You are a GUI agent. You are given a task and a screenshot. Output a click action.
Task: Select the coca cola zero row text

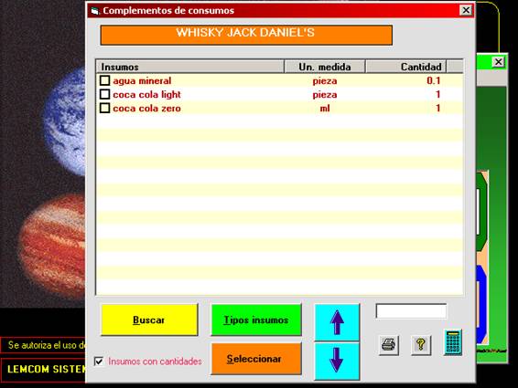click(x=146, y=109)
